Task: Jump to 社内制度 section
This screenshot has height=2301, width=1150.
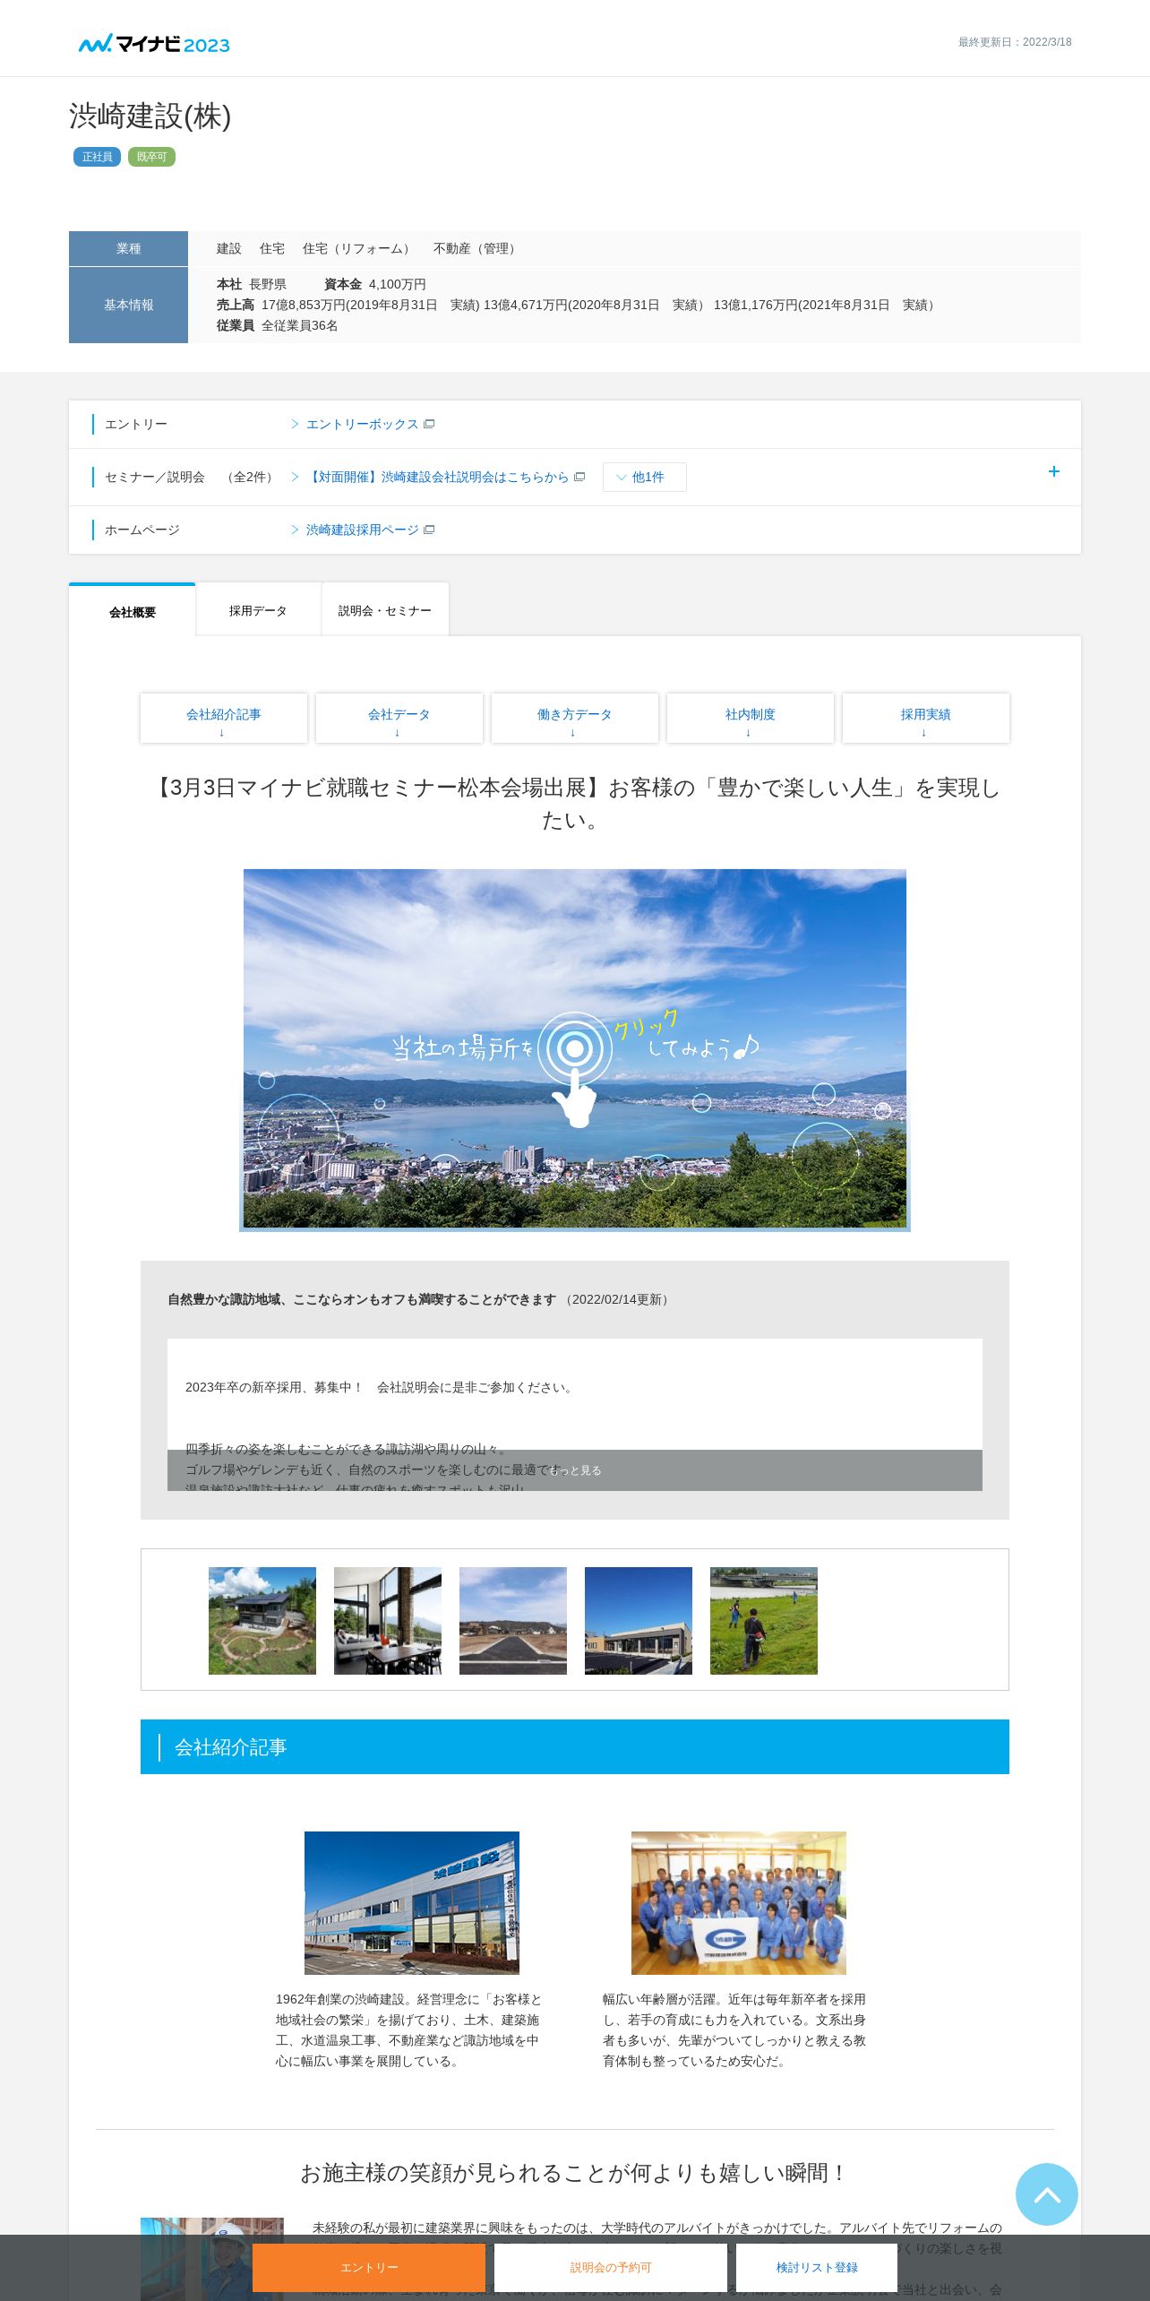Action: [x=751, y=719]
